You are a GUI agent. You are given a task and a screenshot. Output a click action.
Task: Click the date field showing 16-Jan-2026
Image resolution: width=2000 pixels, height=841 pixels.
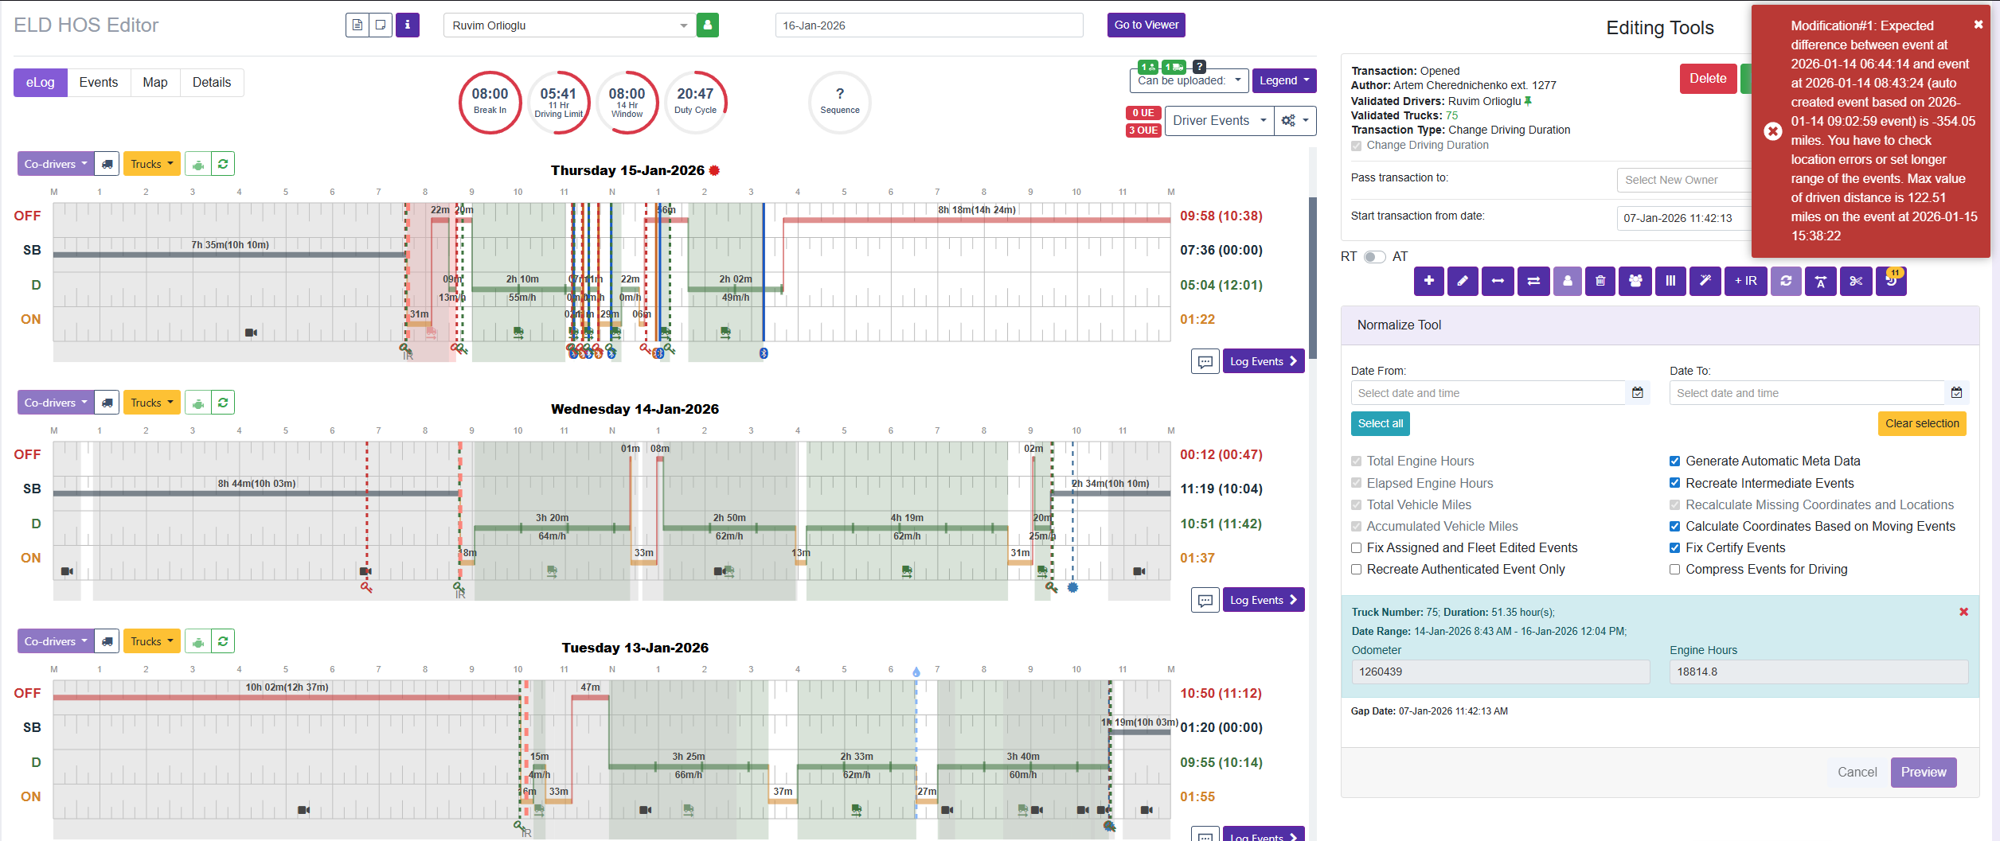pos(929,25)
